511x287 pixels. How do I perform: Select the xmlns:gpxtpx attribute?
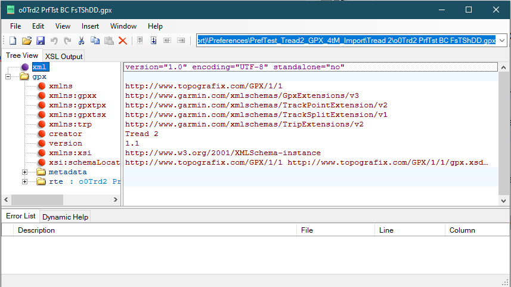(x=78, y=105)
